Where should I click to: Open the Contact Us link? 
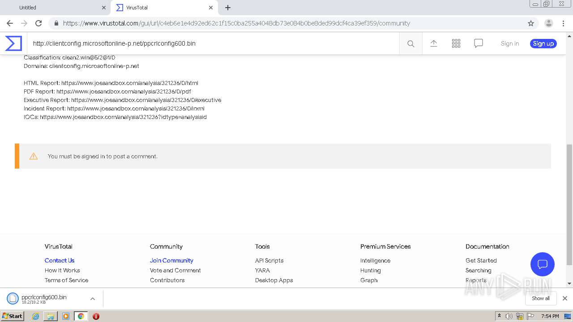pyautogui.click(x=60, y=260)
